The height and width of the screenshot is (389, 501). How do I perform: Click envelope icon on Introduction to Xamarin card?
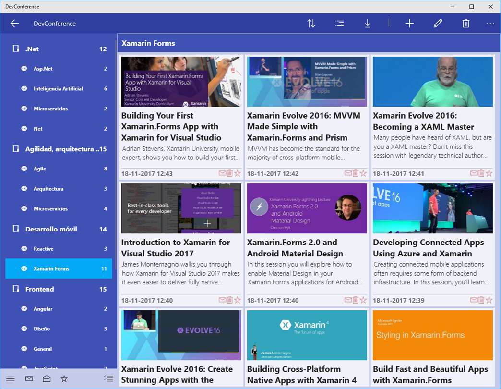[x=222, y=300]
